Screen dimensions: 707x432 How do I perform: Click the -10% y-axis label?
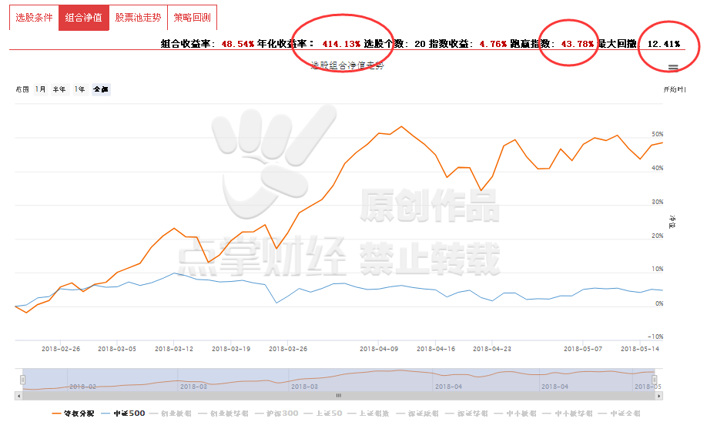(655, 337)
